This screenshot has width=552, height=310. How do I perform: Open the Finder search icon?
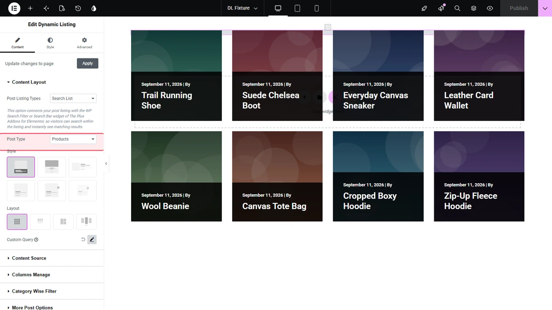coord(457,8)
